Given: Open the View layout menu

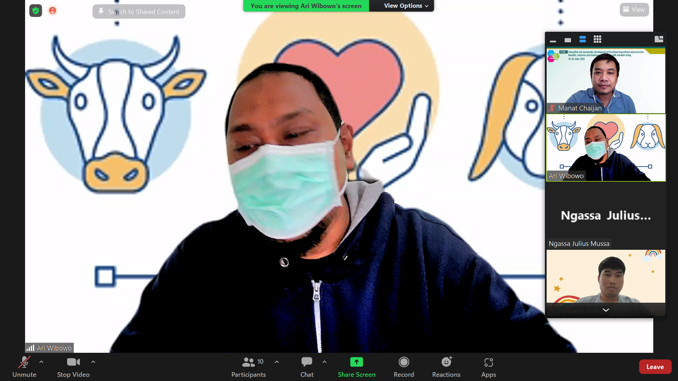Looking at the screenshot, I should click(634, 10).
